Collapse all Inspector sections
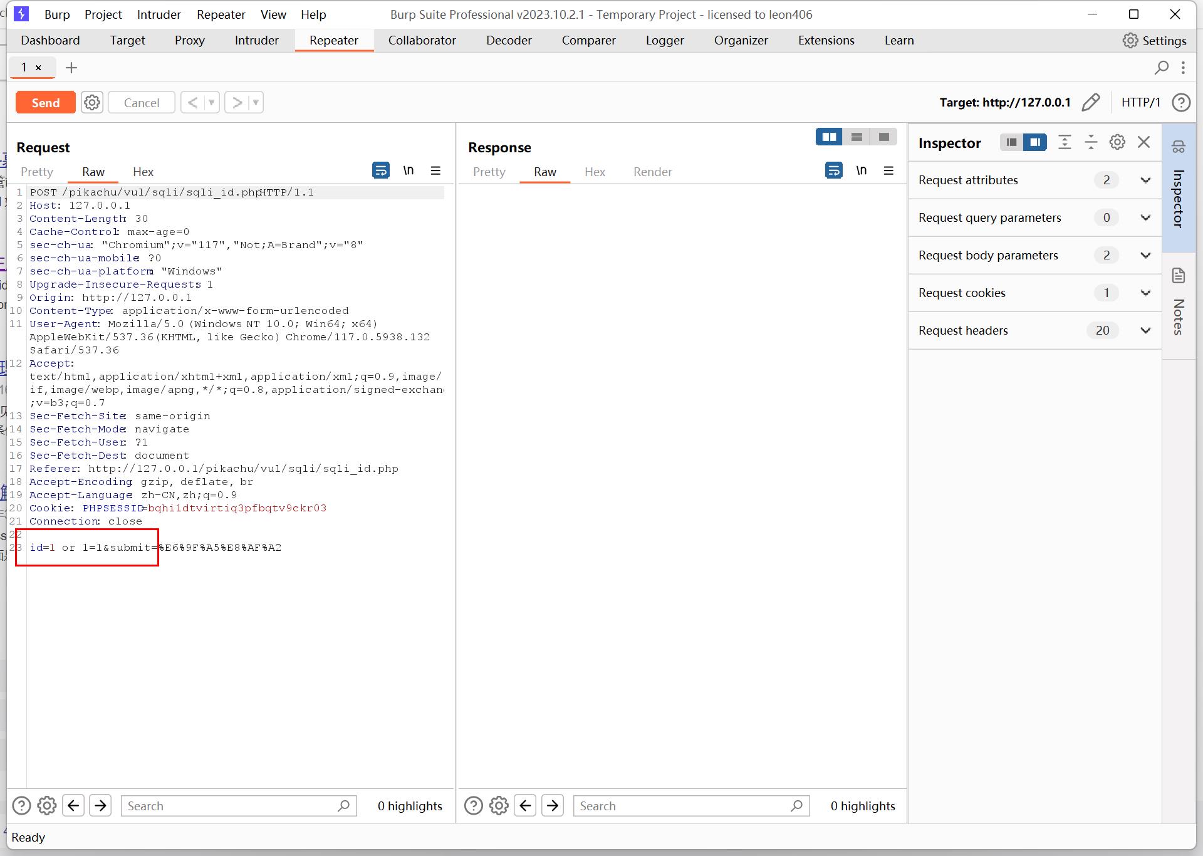 click(x=1091, y=142)
